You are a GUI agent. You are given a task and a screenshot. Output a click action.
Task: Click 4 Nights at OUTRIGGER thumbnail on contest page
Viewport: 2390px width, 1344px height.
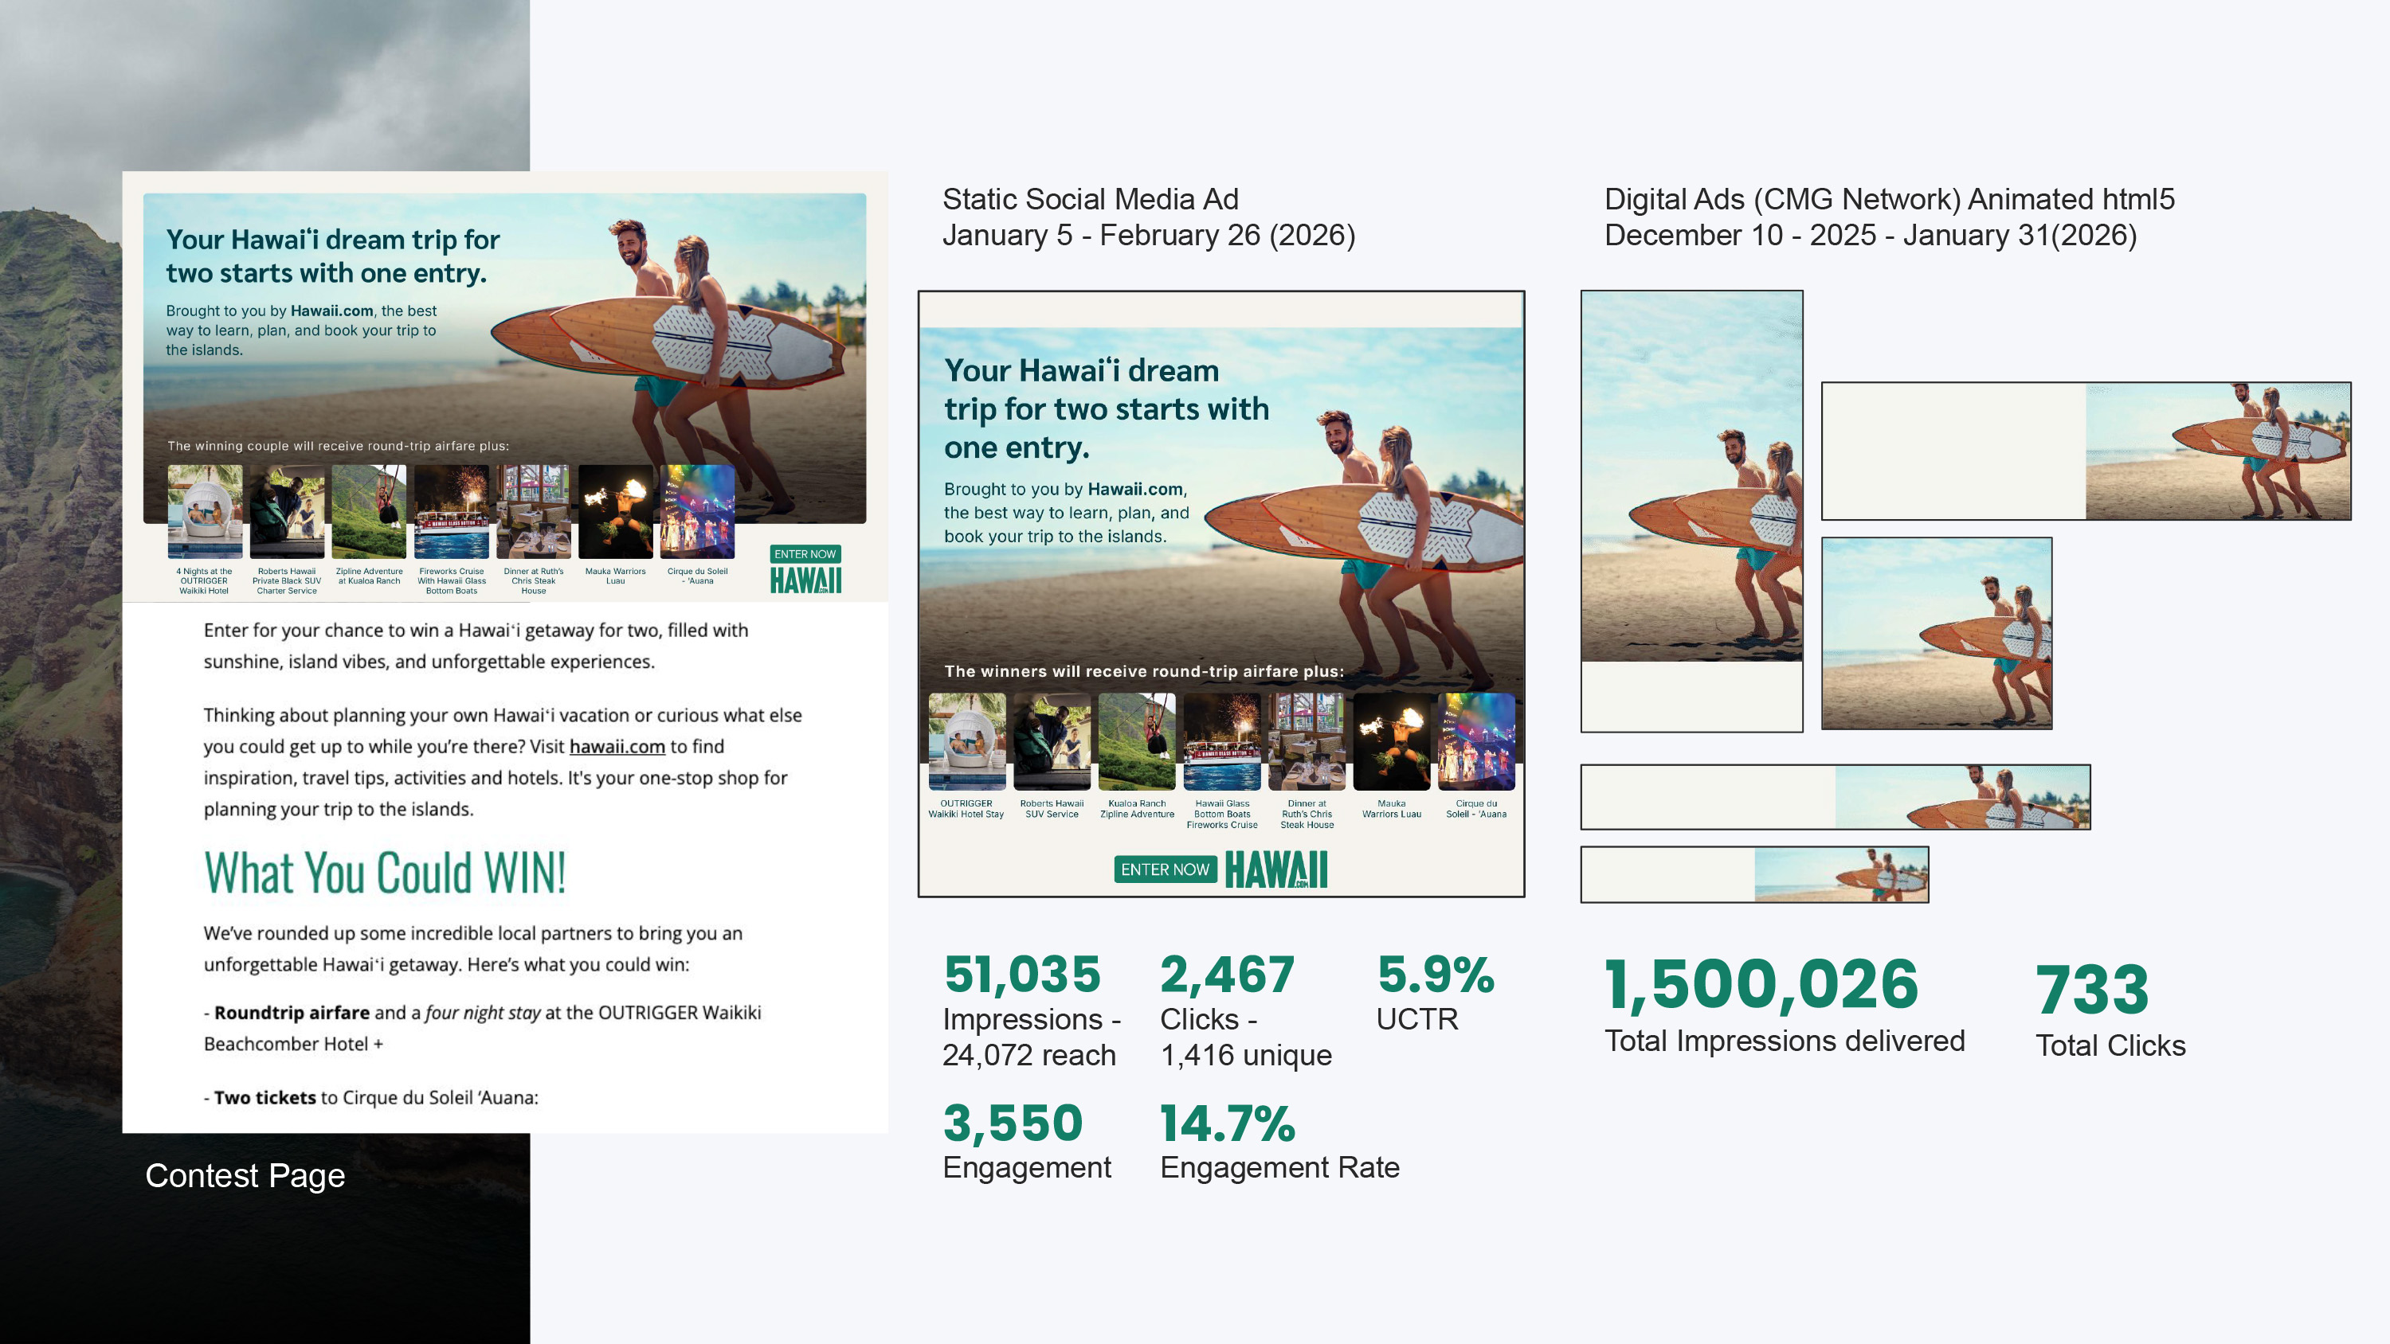coord(205,512)
